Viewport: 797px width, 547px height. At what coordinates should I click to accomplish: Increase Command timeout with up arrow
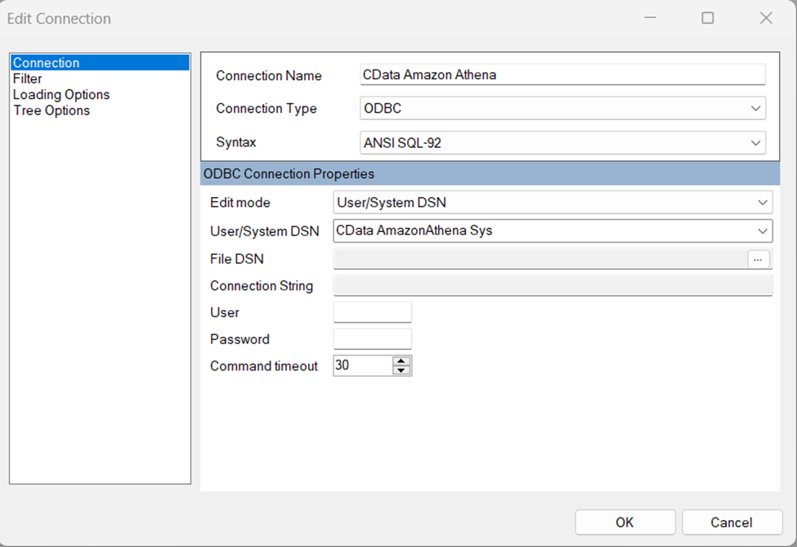401,361
